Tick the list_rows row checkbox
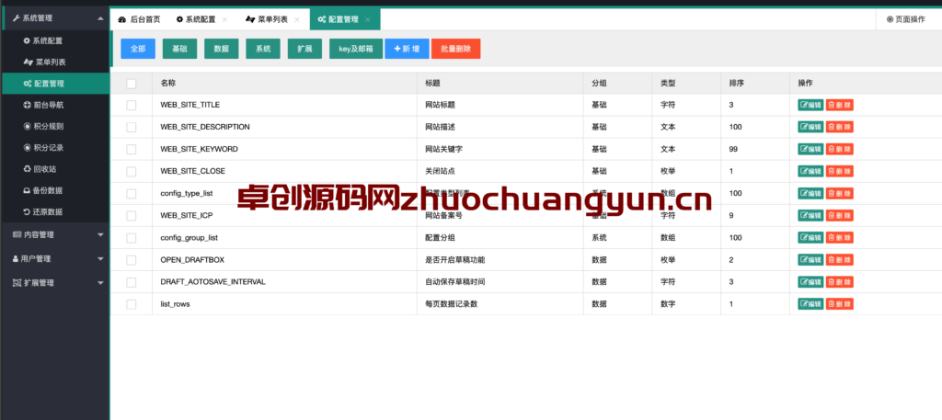The image size is (942, 420). point(131,304)
